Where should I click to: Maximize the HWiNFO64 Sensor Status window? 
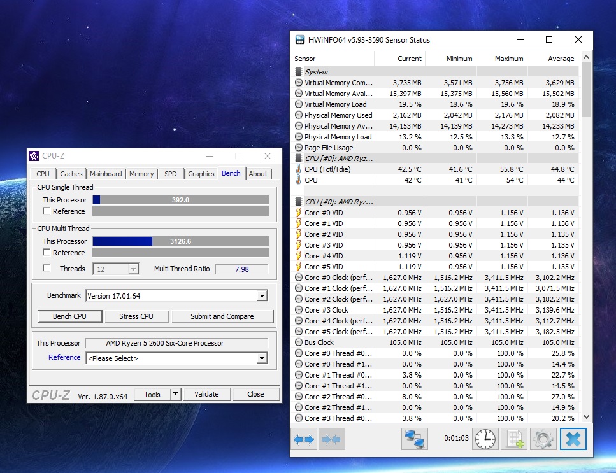click(549, 39)
